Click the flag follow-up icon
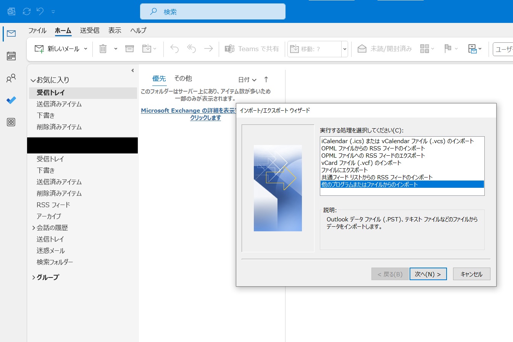 [x=448, y=49]
